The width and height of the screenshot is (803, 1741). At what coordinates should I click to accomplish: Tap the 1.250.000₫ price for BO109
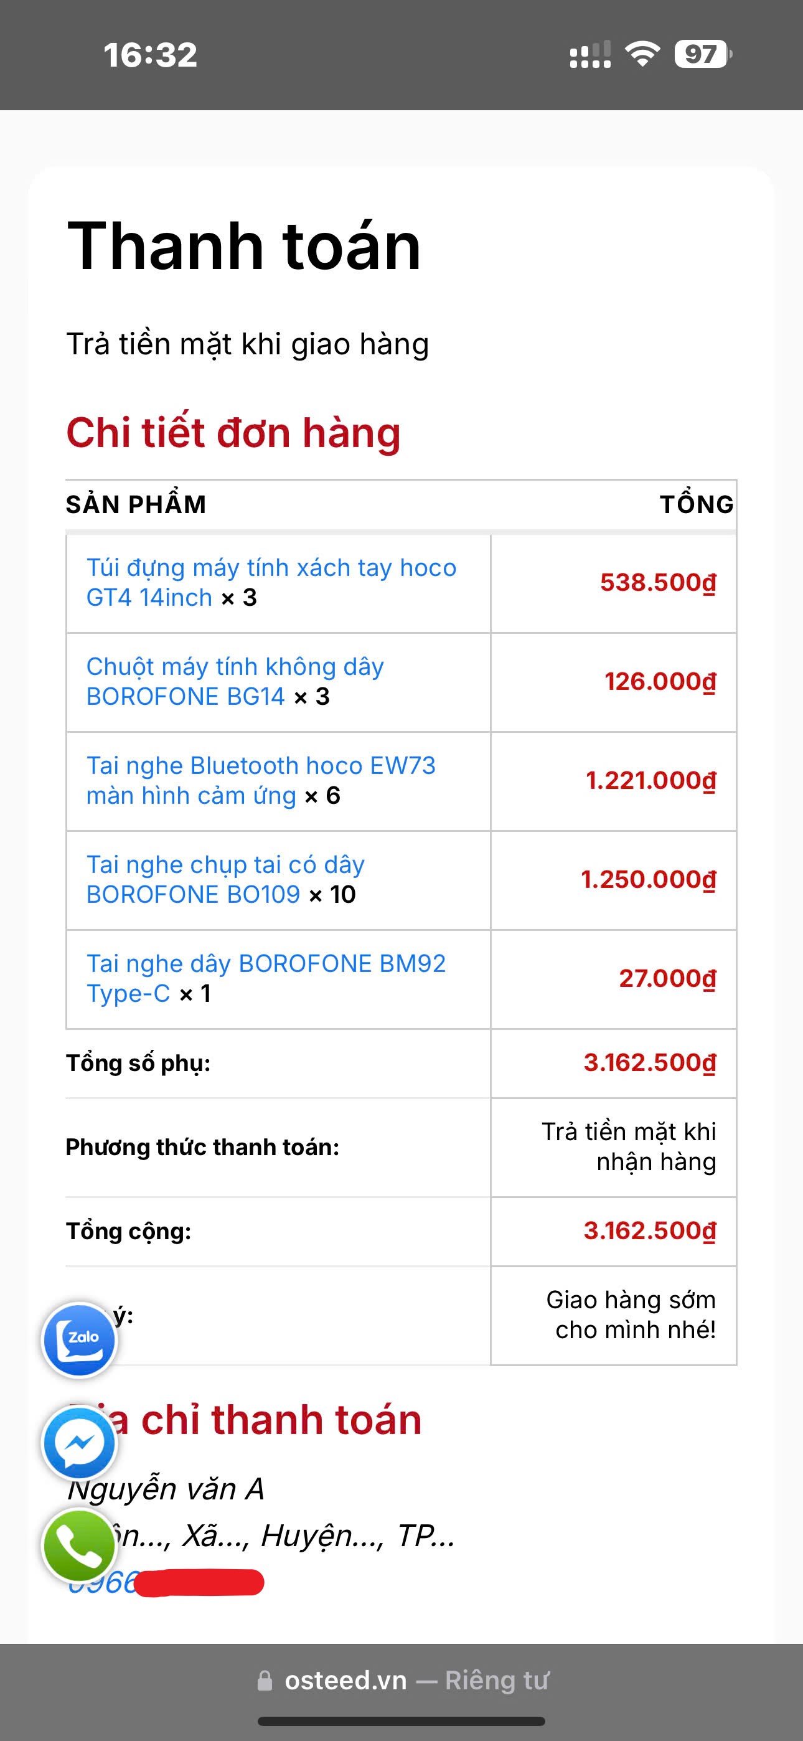[648, 879]
